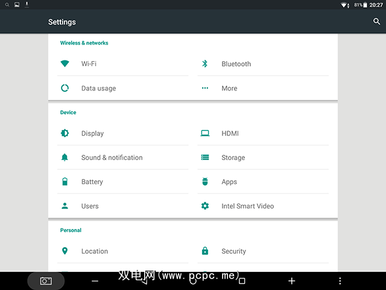Click the plus button in bottom bar
The height and width of the screenshot is (290, 386).
coord(292,281)
